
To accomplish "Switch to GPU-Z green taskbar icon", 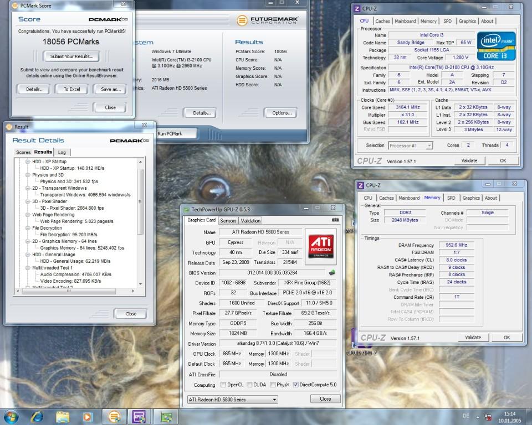I will pyautogui.click(x=166, y=417).
